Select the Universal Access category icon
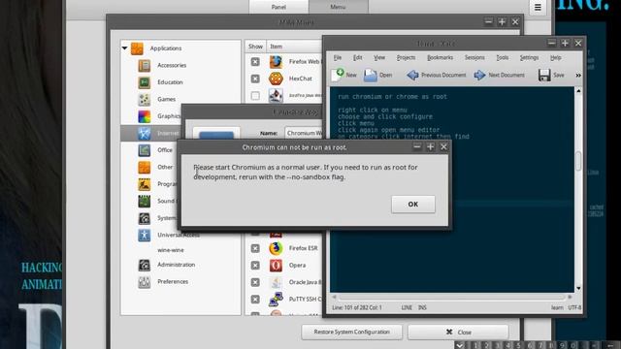 tap(145, 236)
